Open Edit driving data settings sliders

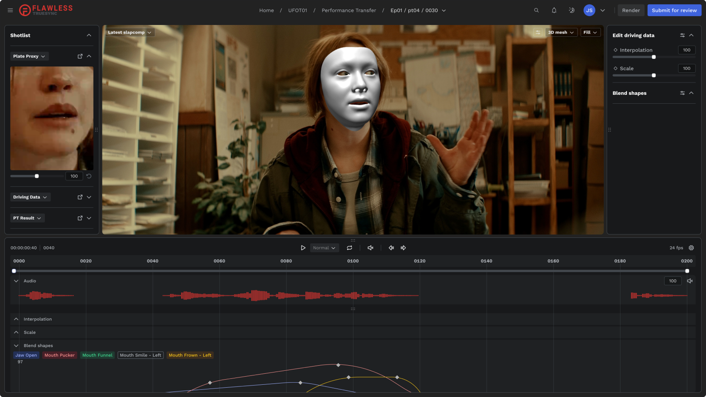[x=682, y=36]
